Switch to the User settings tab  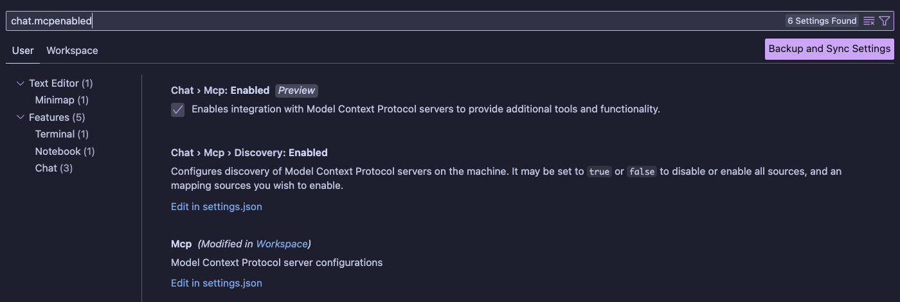click(23, 51)
